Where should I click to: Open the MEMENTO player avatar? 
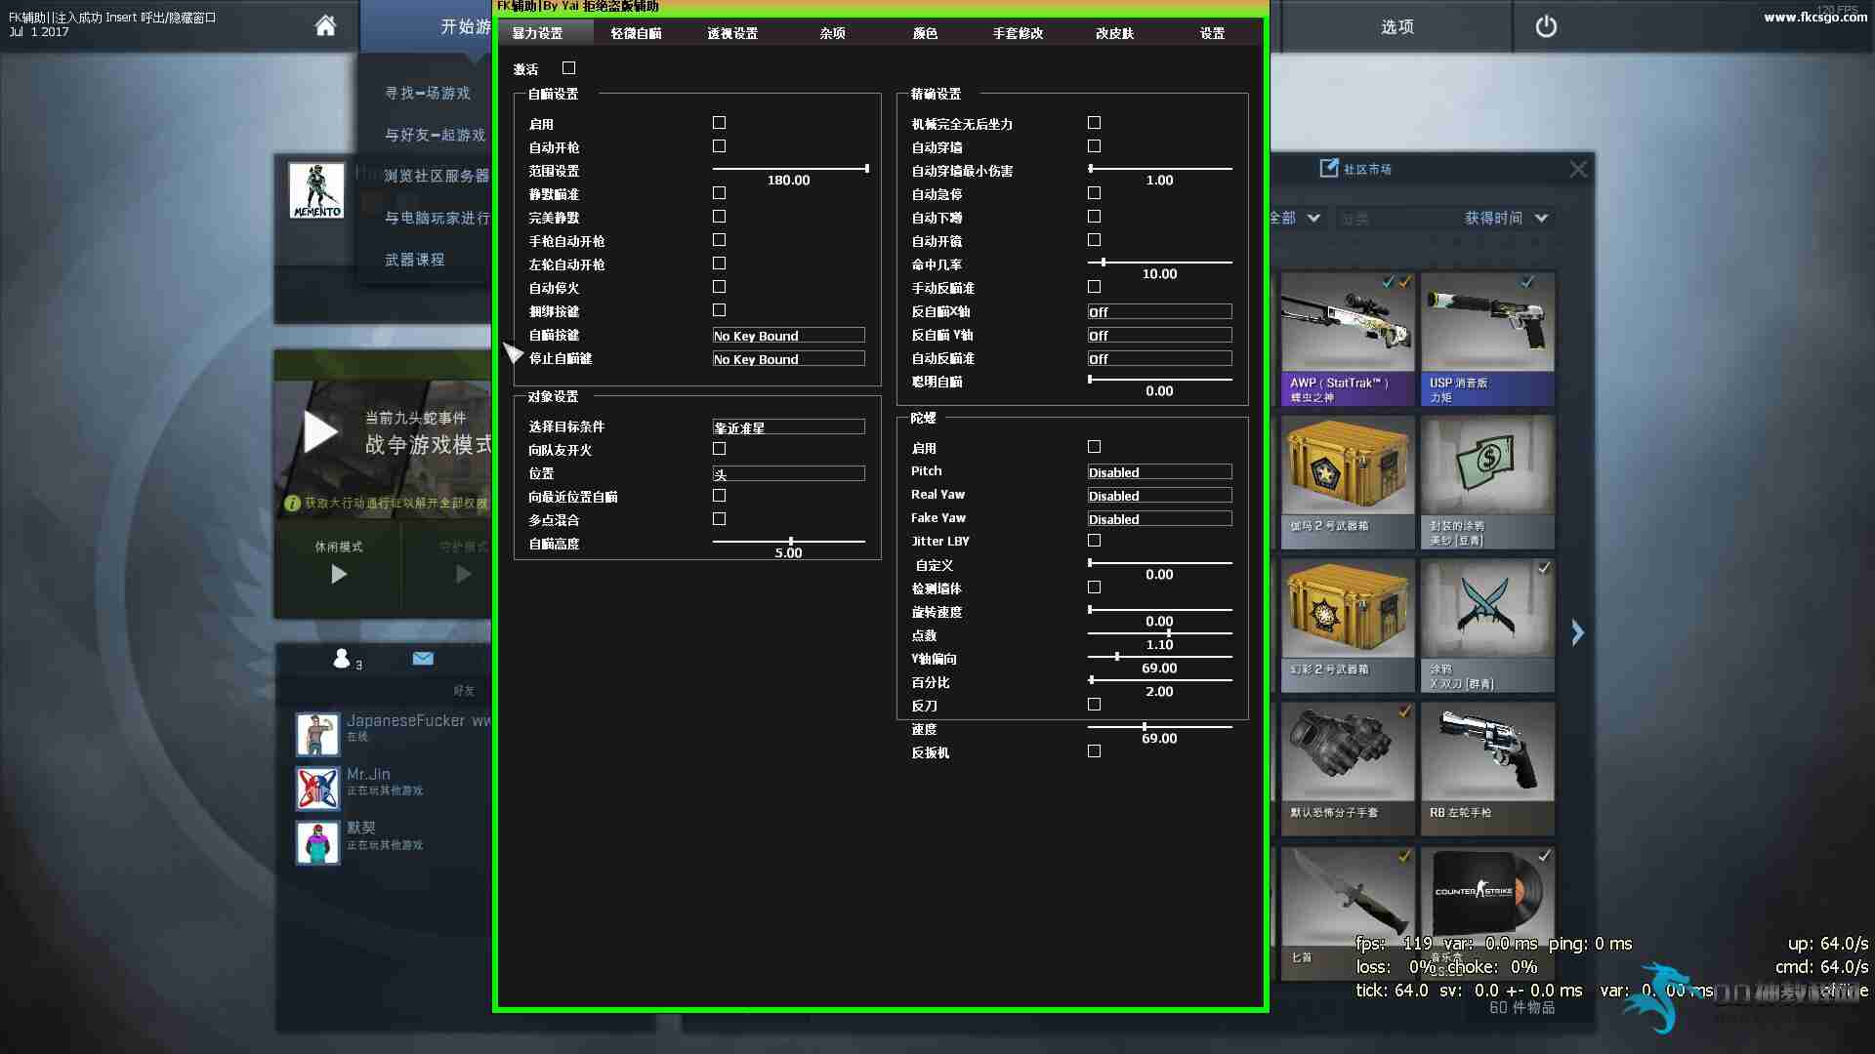click(x=317, y=190)
